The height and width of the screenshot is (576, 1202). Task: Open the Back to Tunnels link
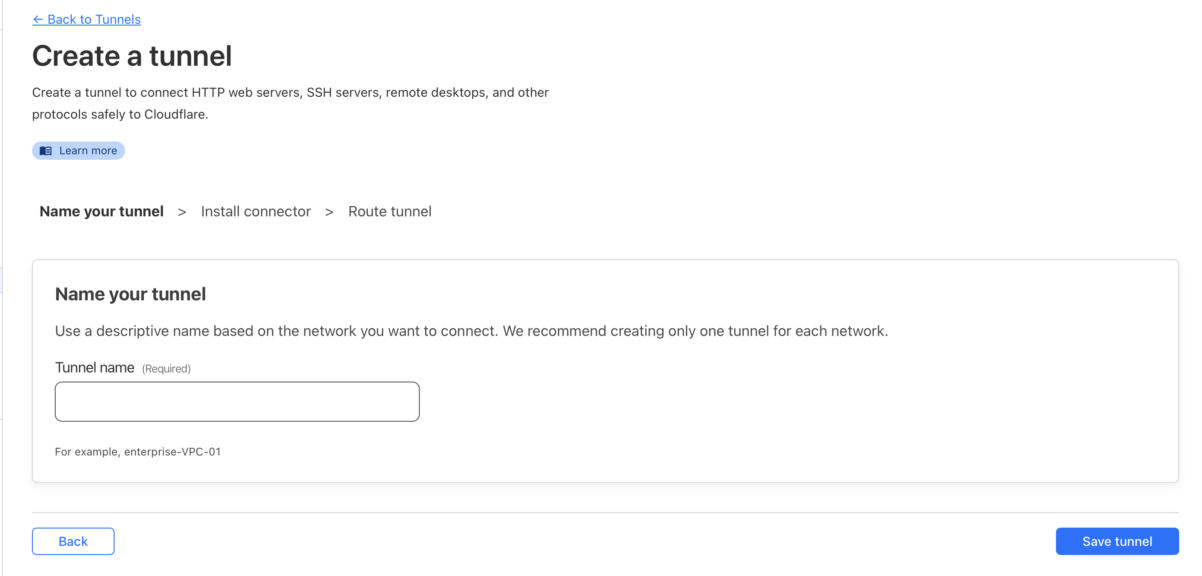pos(94,20)
